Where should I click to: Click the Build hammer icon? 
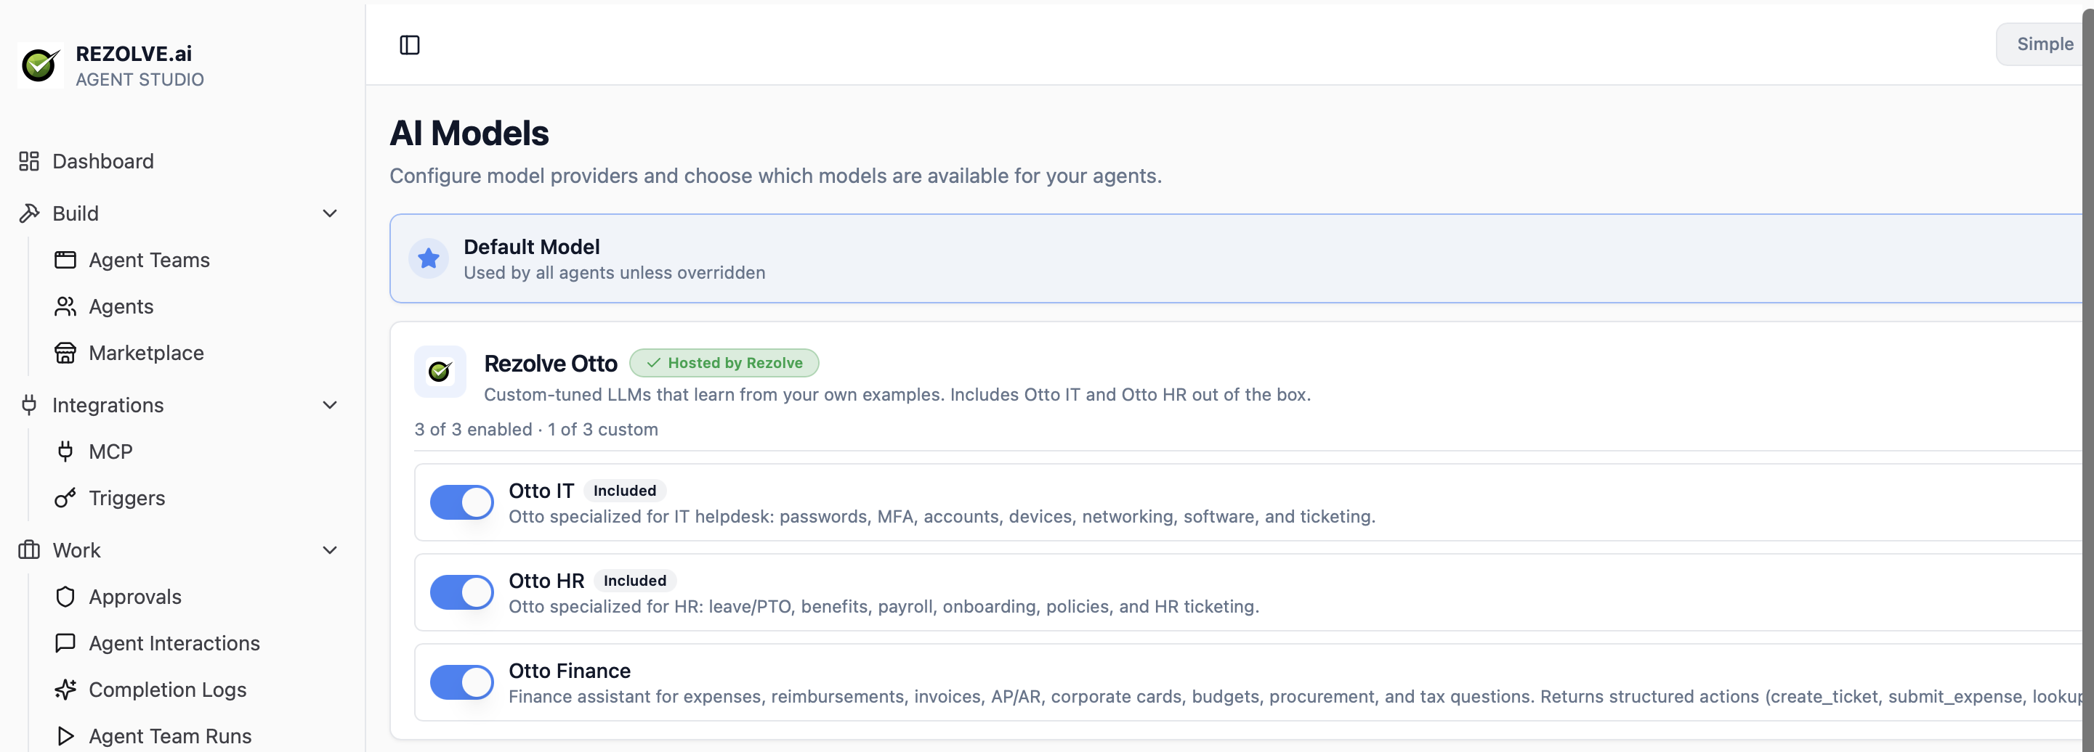click(29, 213)
